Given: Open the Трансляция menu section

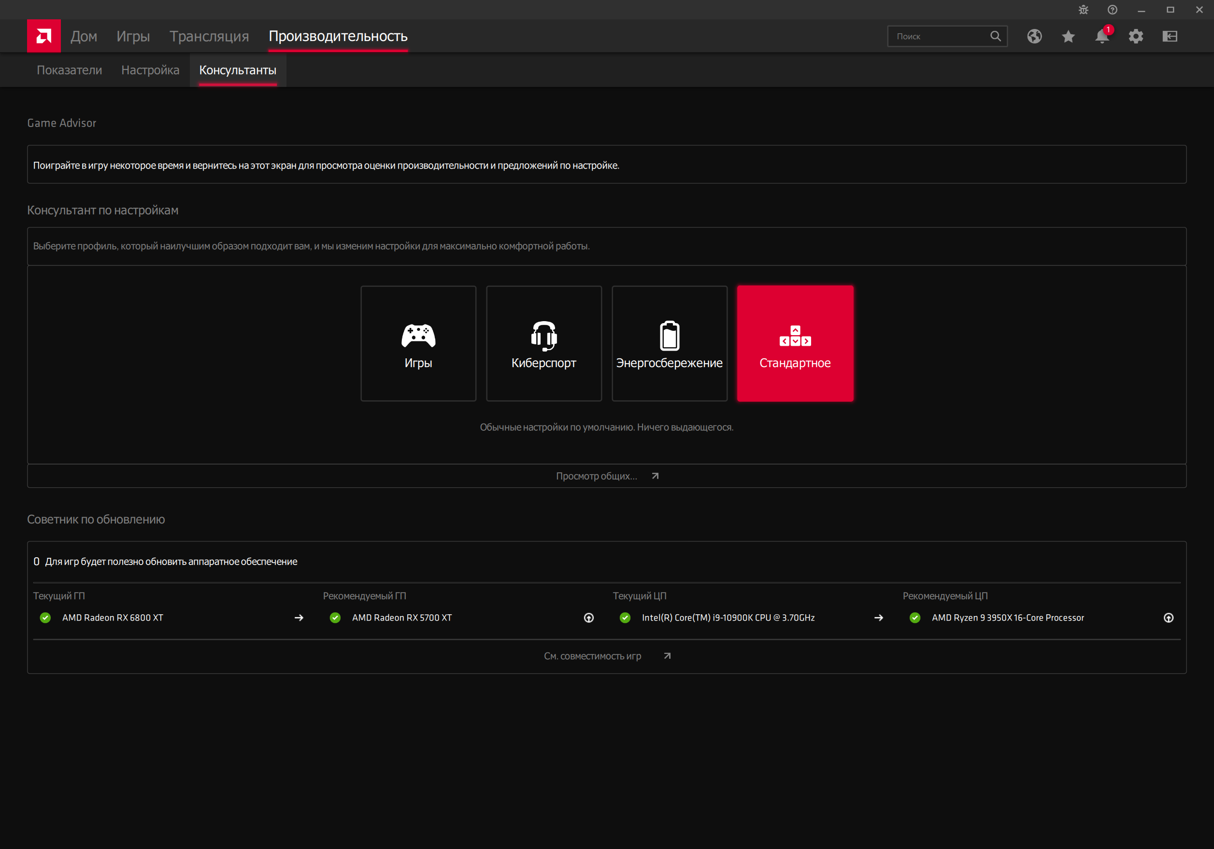Looking at the screenshot, I should (209, 36).
